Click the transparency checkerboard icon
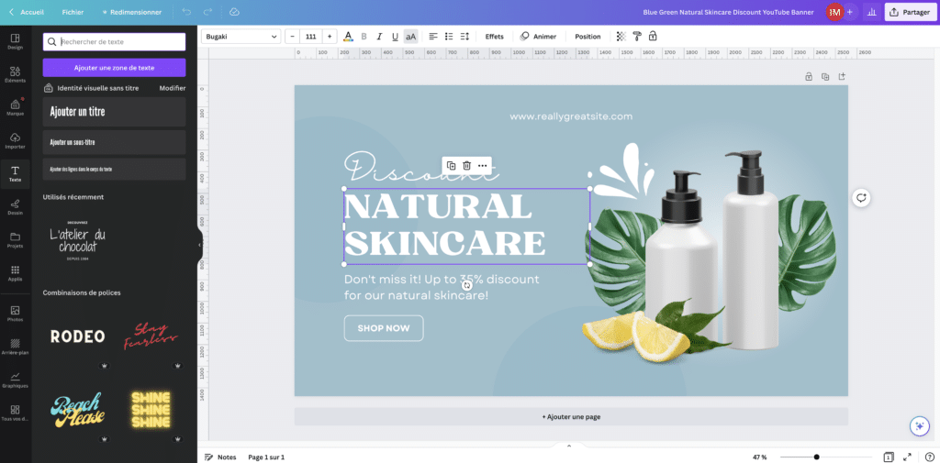 [x=621, y=37]
